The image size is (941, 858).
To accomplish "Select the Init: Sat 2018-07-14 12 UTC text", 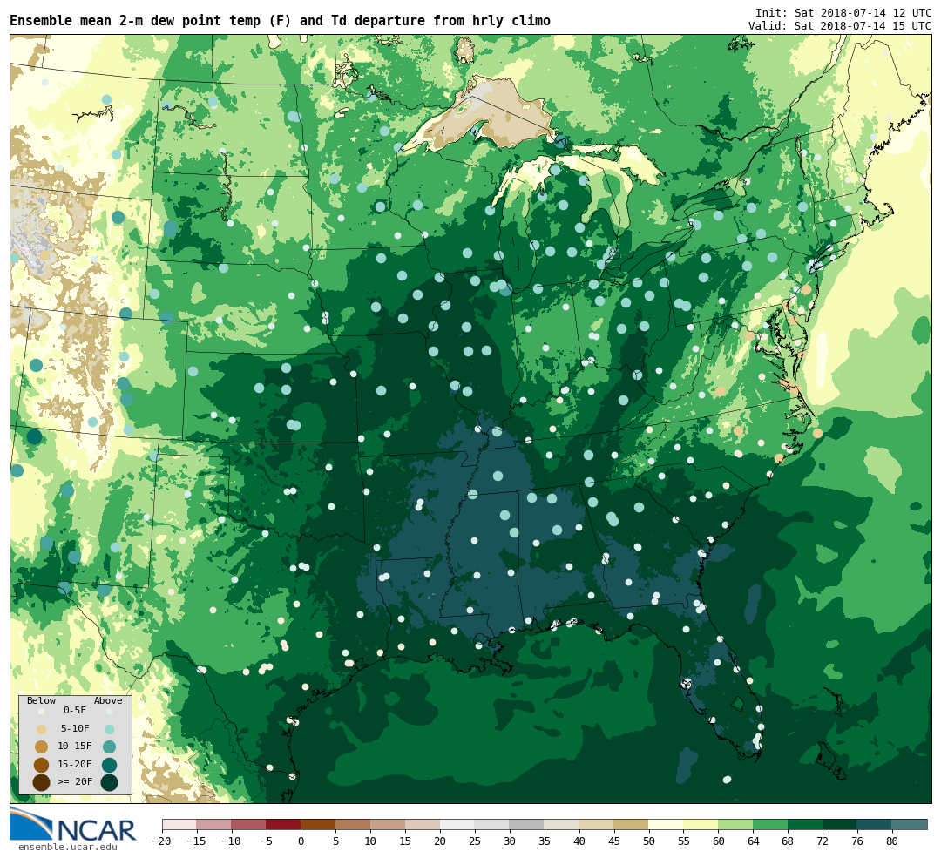I will 843,12.
